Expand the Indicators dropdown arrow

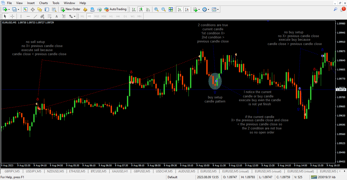click(199, 9)
